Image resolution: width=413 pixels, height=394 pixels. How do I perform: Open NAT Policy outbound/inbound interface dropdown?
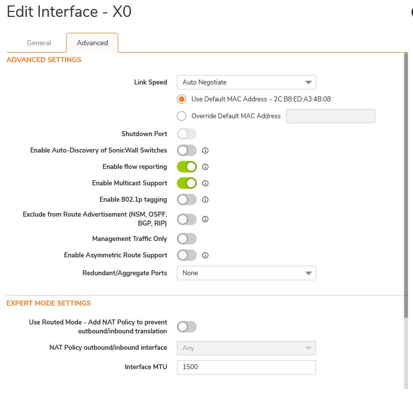pyautogui.click(x=246, y=348)
